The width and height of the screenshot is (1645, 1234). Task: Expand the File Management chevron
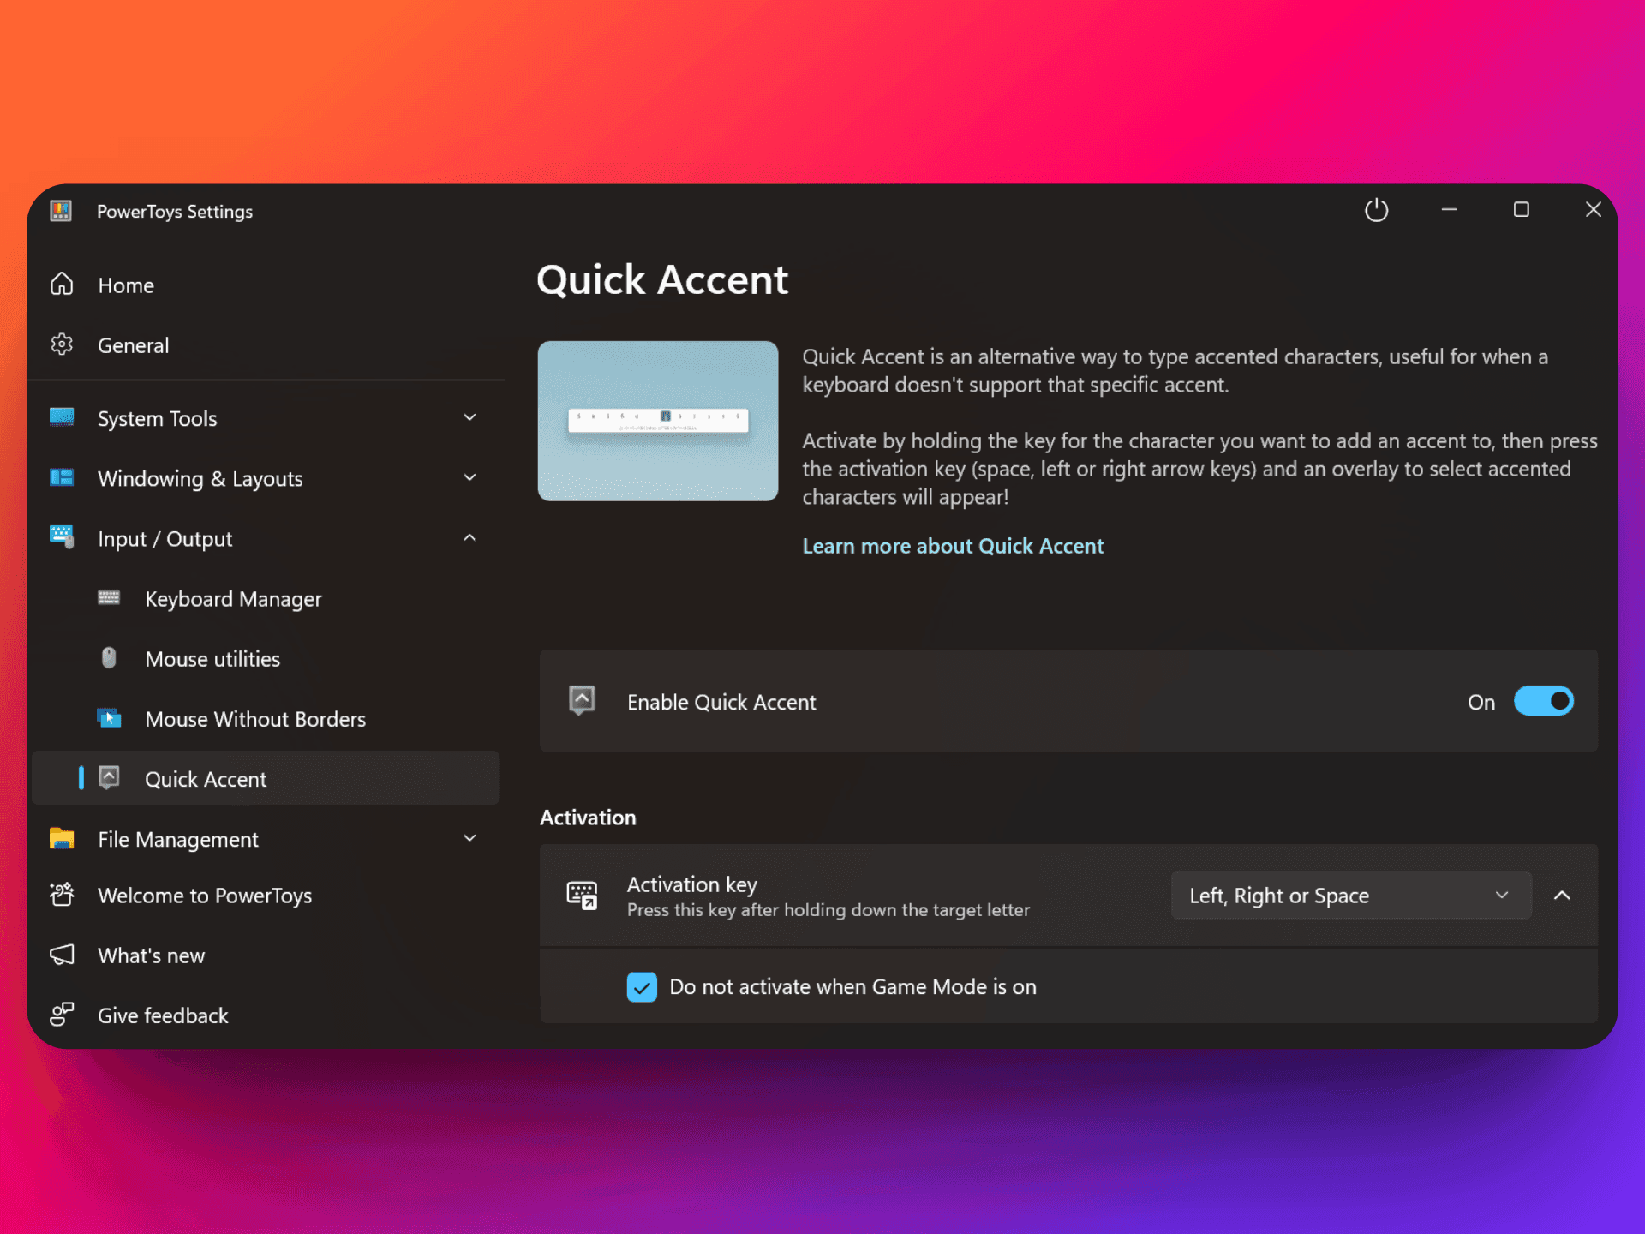pyautogui.click(x=470, y=838)
